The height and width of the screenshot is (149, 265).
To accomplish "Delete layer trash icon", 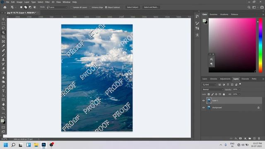I will tap(259, 138).
